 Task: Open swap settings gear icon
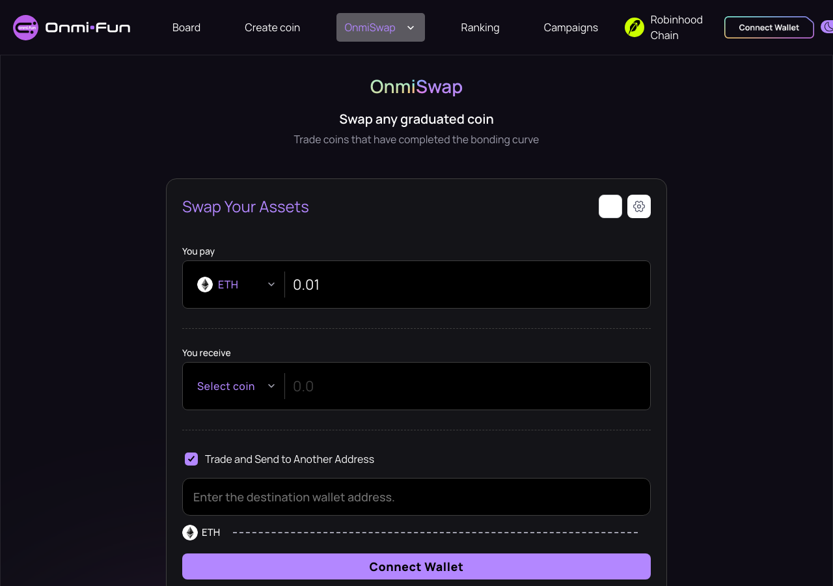[x=639, y=206]
